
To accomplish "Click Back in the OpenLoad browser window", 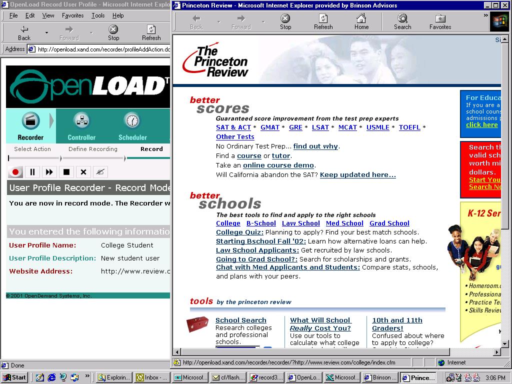I will click(x=24, y=33).
